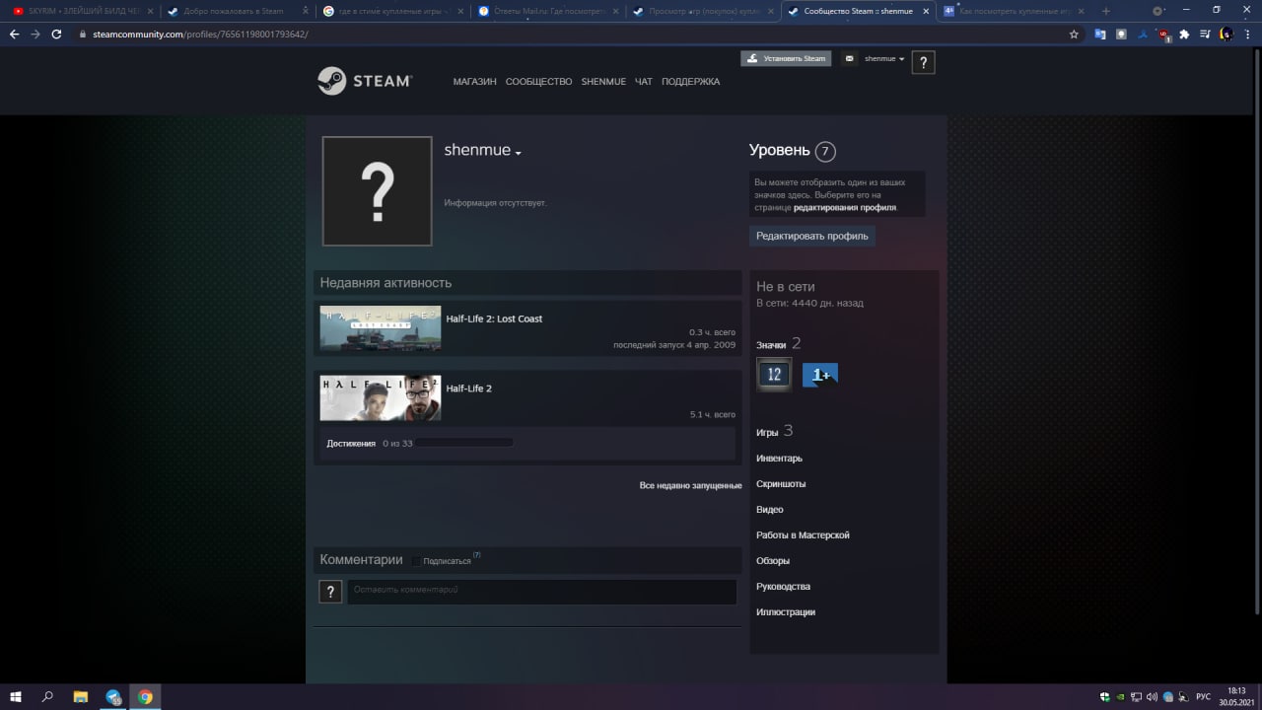Click the download icon on the Install Steam button
The image size is (1262, 710).
click(x=752, y=58)
